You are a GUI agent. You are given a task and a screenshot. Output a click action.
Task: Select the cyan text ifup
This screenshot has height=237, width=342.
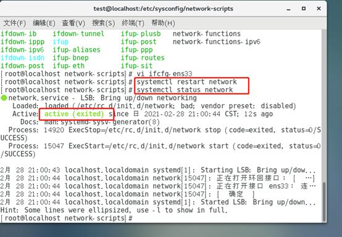60,42
